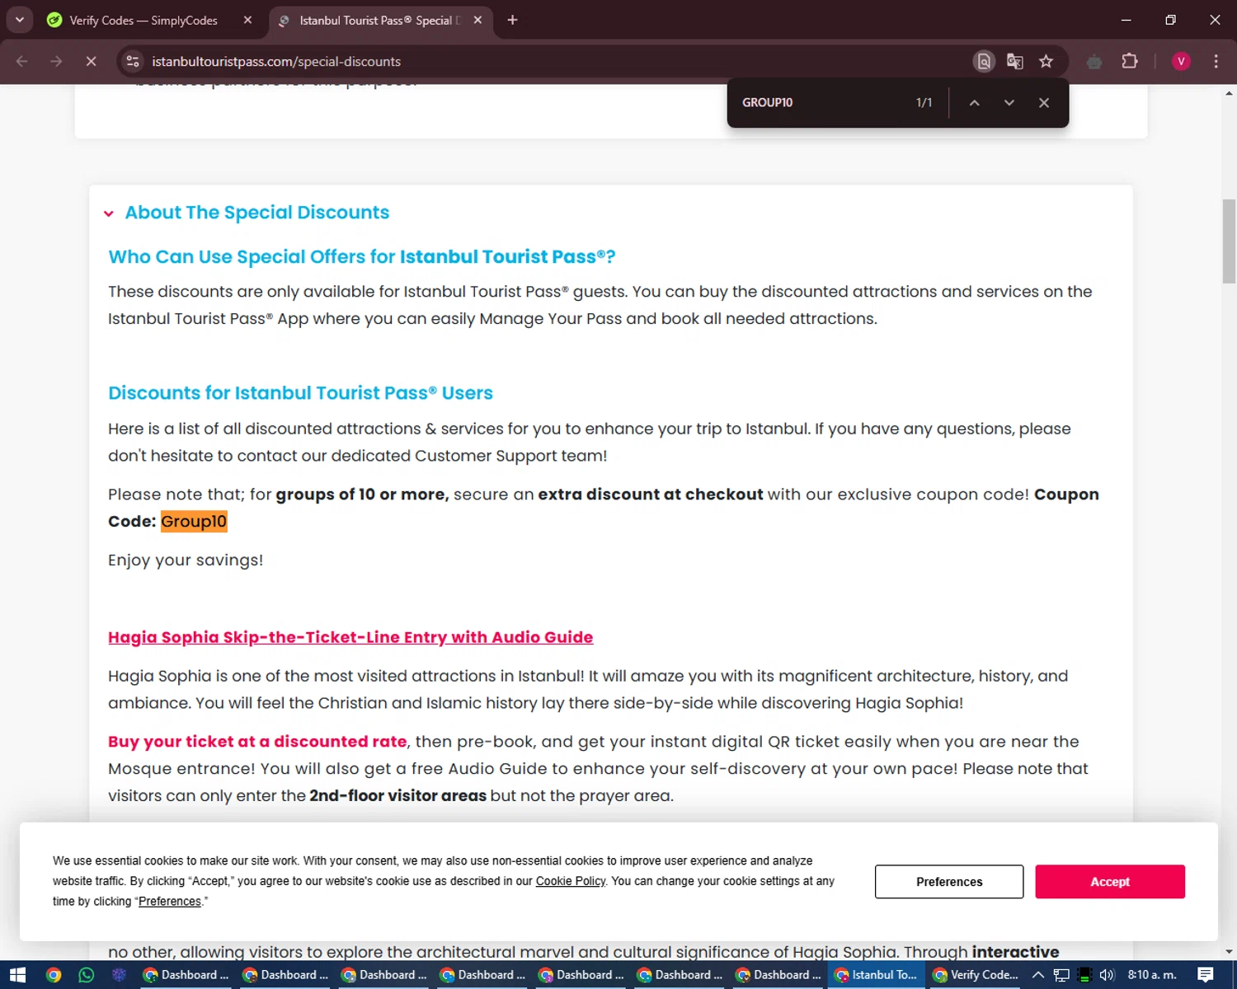Click heading Who Can Use Special Offers
Screen dimensions: 1237x989
tap(362, 256)
